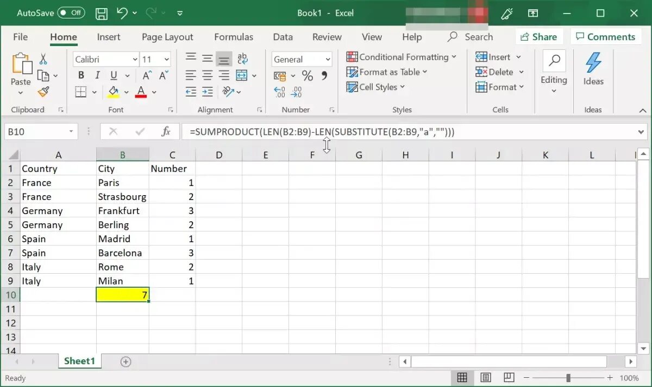652x387 pixels.
Task: Open the Comments button
Action: tap(605, 37)
